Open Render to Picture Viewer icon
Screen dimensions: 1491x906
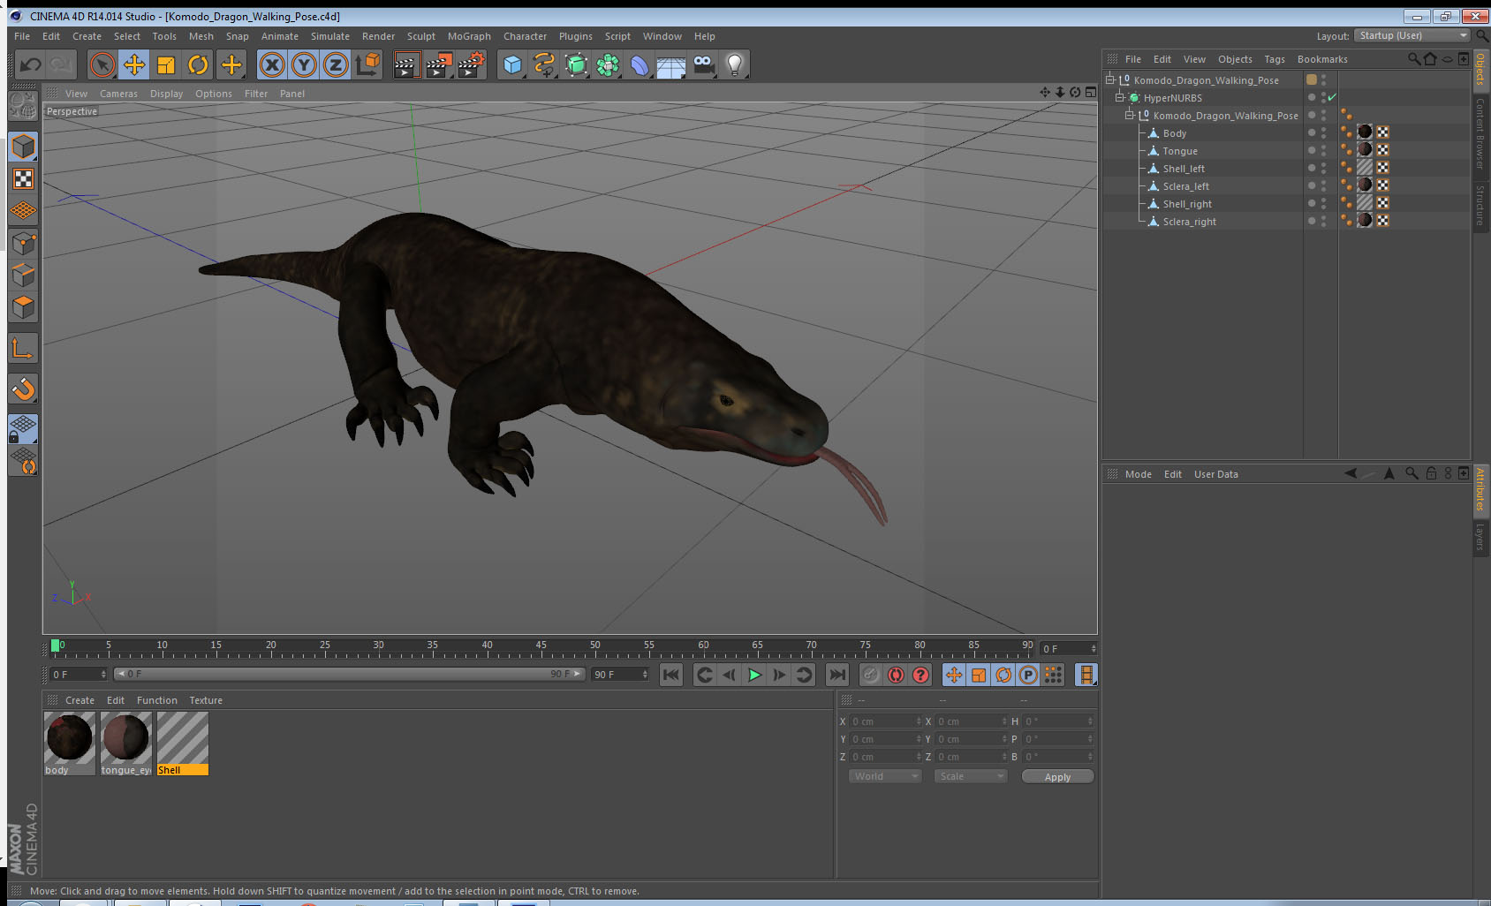point(438,64)
